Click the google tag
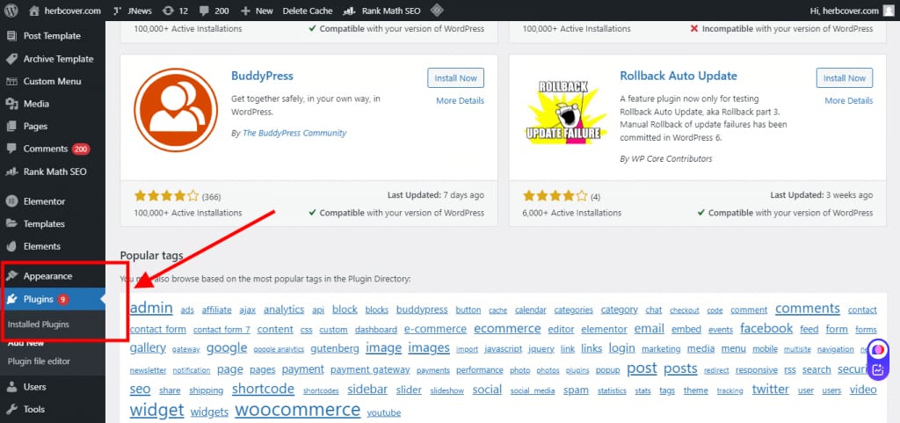The height and width of the screenshot is (423, 900). click(x=227, y=348)
